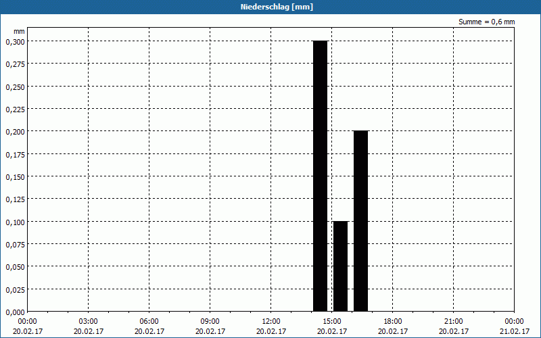Click the 0,000 y-axis value
The image size is (541, 338).
click(x=15, y=312)
